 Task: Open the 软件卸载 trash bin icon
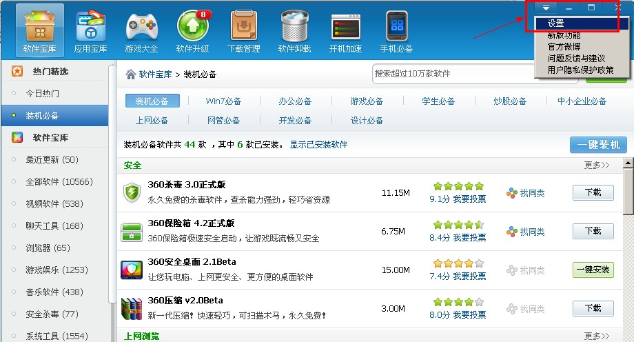click(294, 30)
